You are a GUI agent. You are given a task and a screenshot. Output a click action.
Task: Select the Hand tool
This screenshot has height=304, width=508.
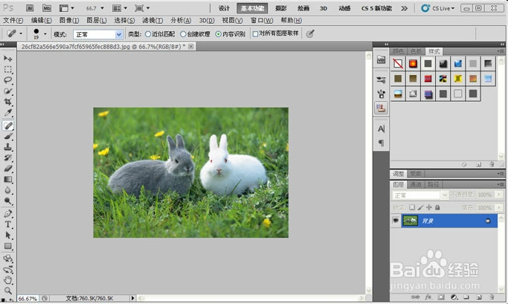[7, 280]
